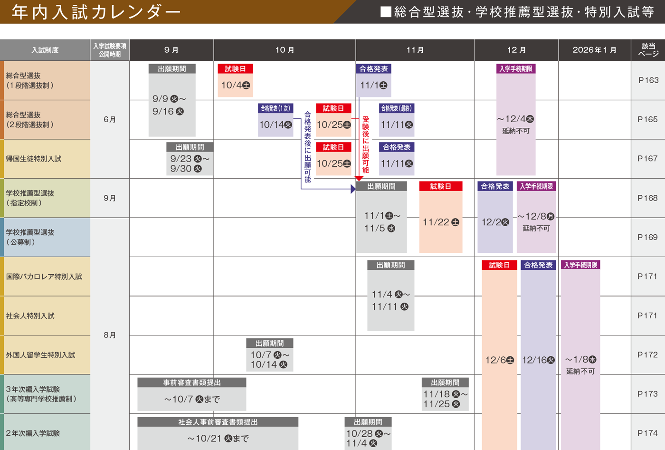Click the 合格発表(1次) label
The image size is (665, 450).
275,108
